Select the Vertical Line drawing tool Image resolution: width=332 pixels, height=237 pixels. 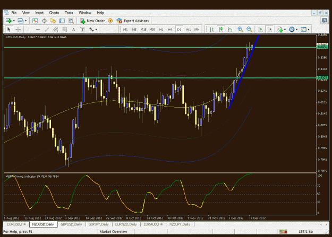(29, 29)
